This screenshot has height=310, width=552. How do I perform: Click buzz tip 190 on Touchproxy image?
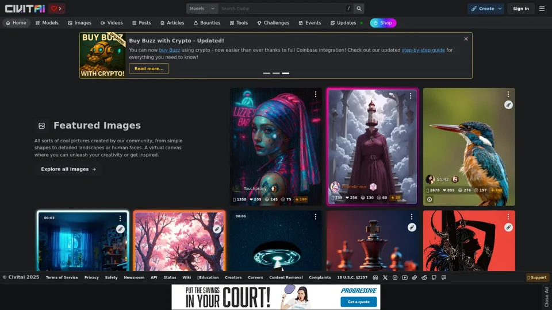tap(301, 199)
